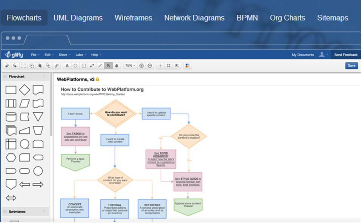This screenshot has width=362, height=223.
Task: Expand the Swimlanes shape panel
Action: click(x=25, y=211)
